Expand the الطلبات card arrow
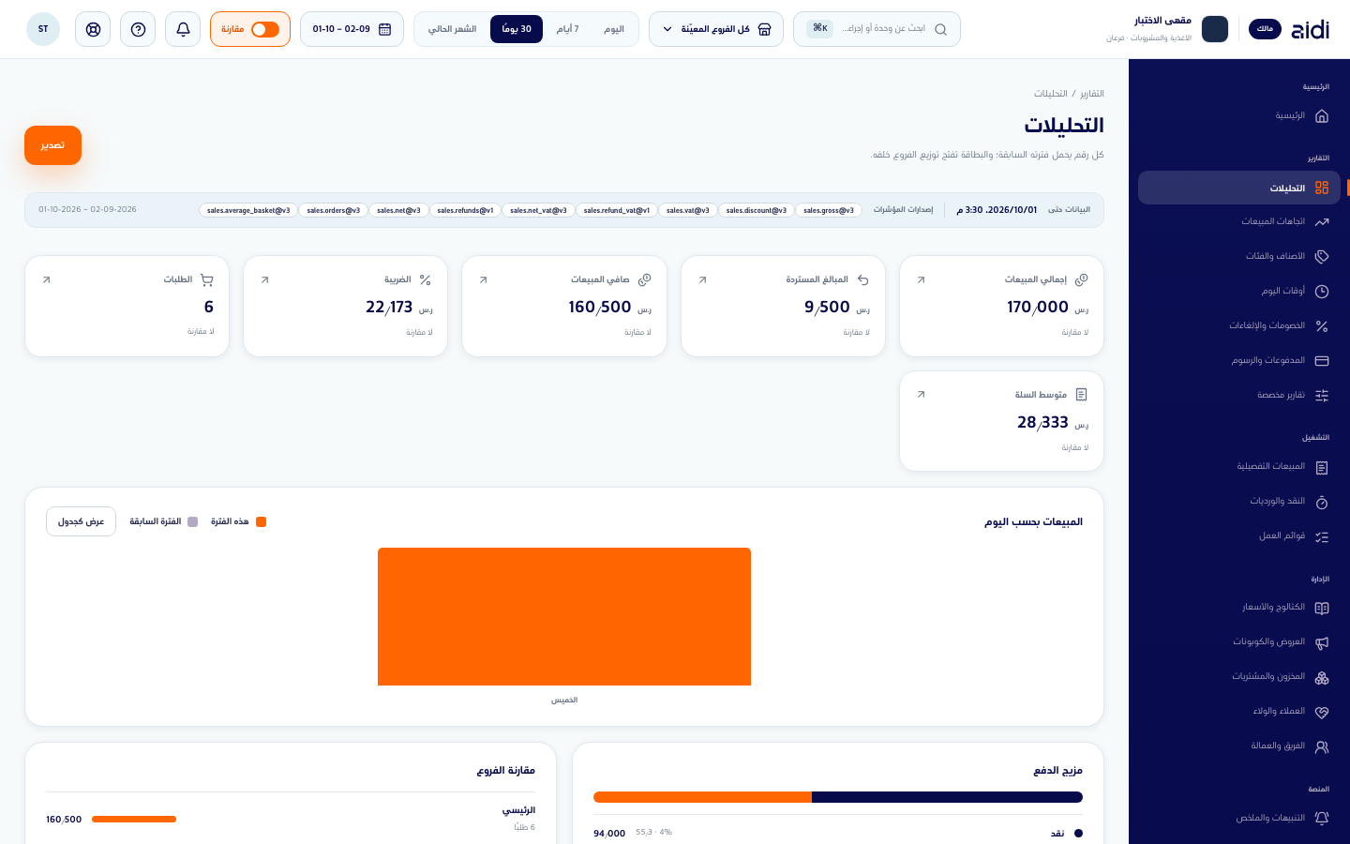 pyautogui.click(x=46, y=279)
